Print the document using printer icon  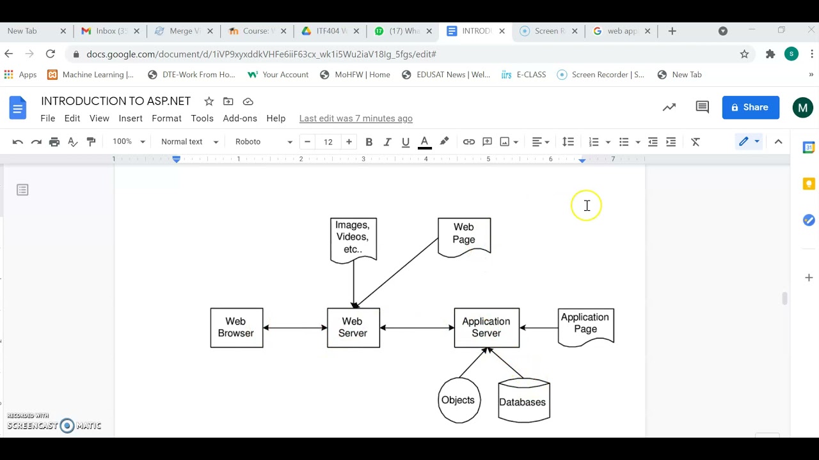click(54, 142)
